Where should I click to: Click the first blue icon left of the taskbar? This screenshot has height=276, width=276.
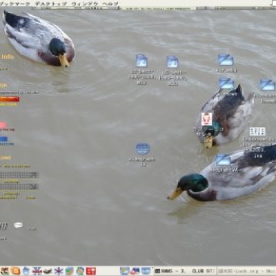(125, 271)
